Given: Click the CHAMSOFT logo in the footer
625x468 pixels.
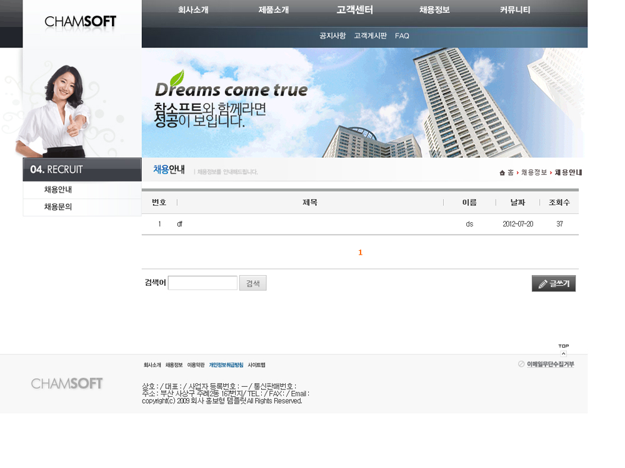Looking at the screenshot, I should pos(67,383).
